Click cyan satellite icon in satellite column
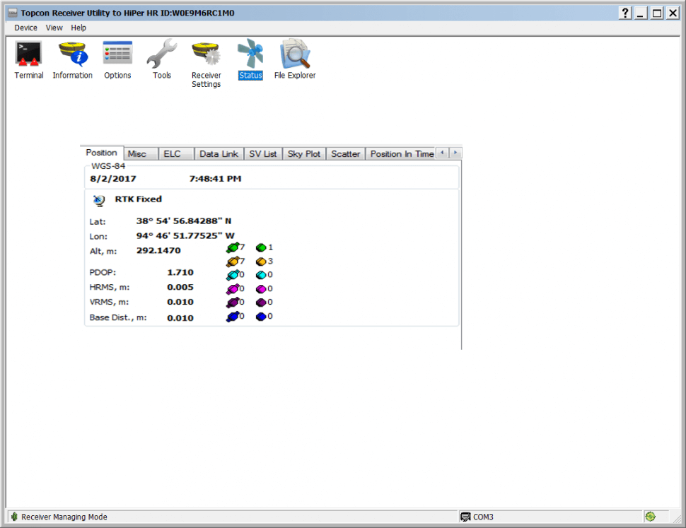Screen dimensions: 686x528 point(233,275)
